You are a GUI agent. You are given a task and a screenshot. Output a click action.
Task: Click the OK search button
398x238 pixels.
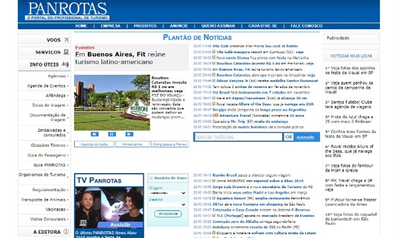[289, 137]
